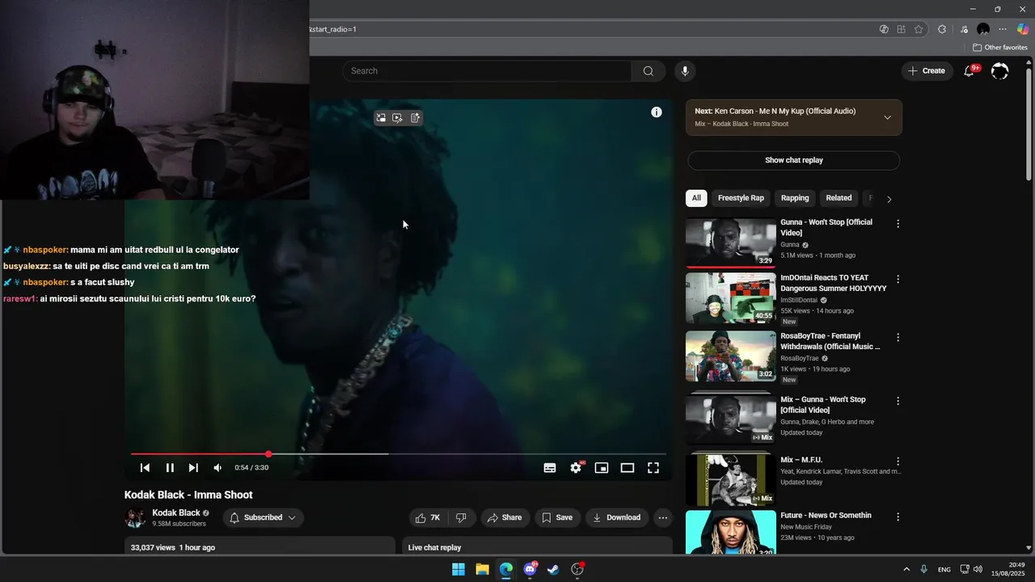Click the YouTube Search input field

click(488, 71)
